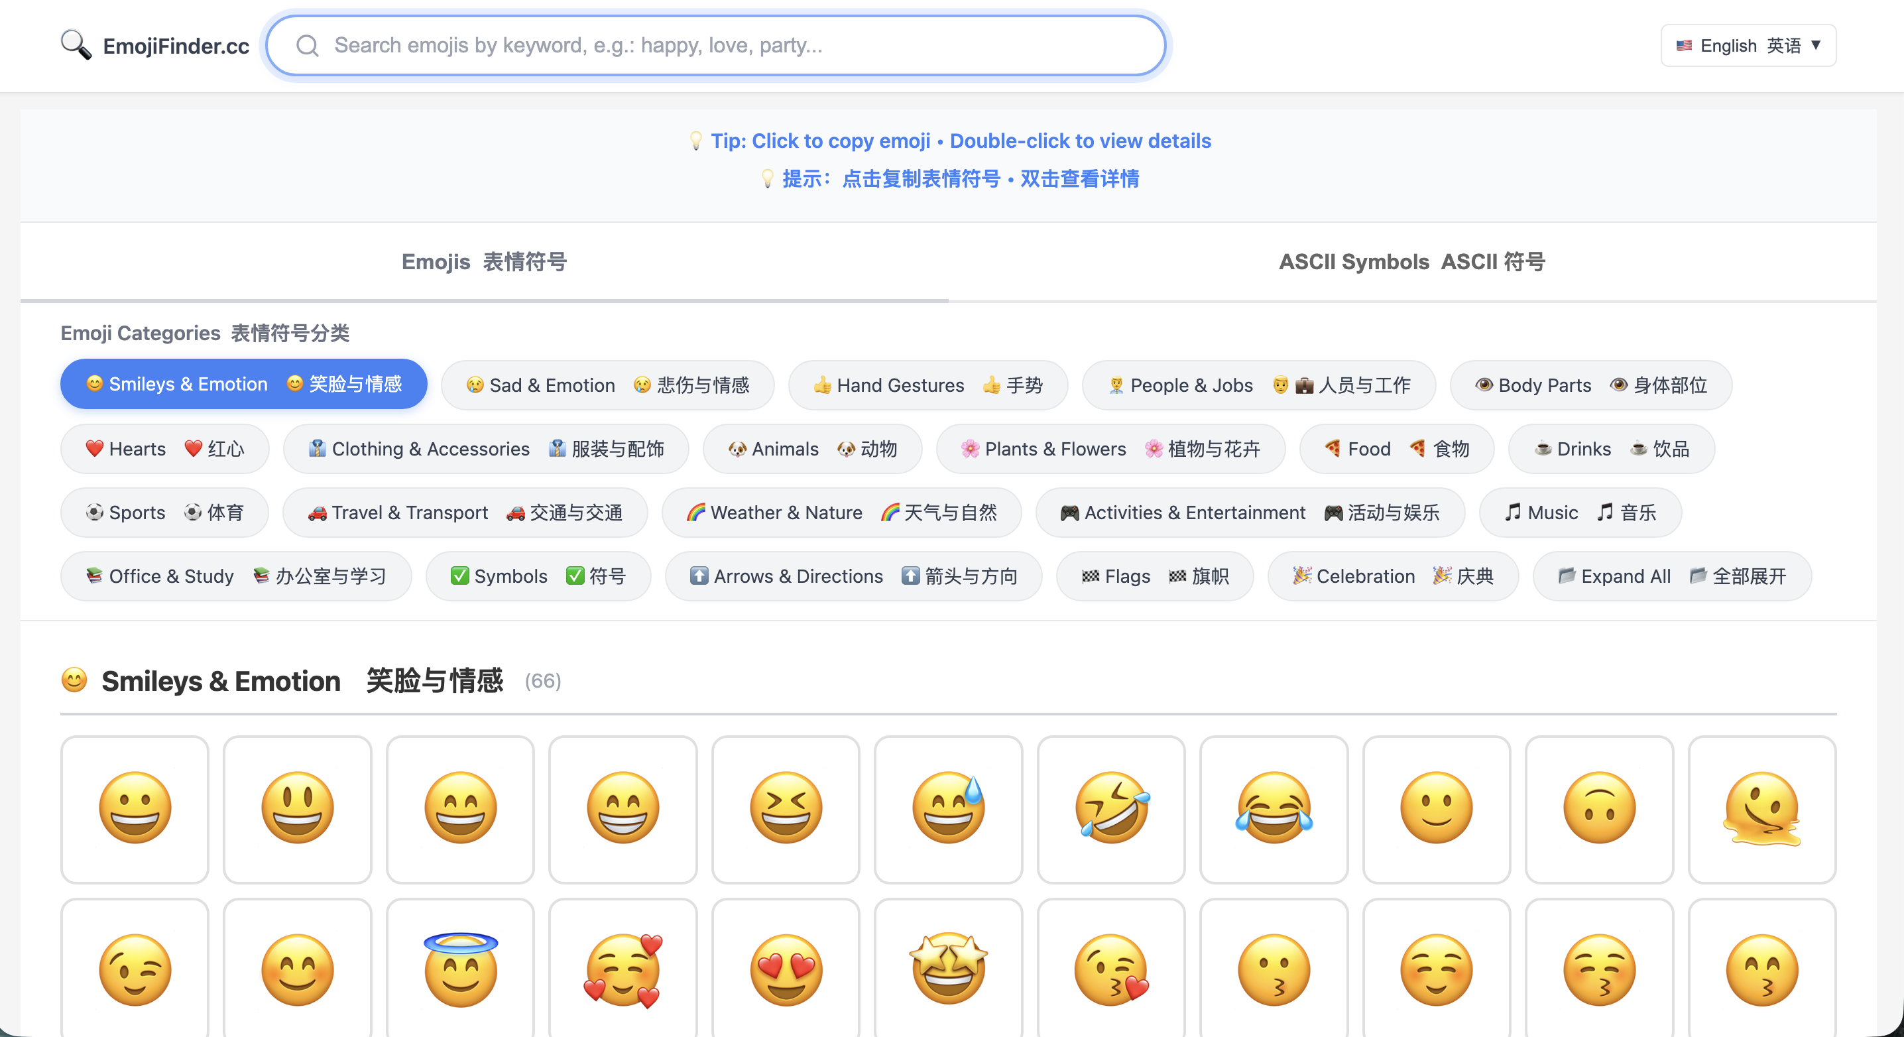
Task: Switch to the ASCII Symbols tab
Action: click(x=1413, y=262)
